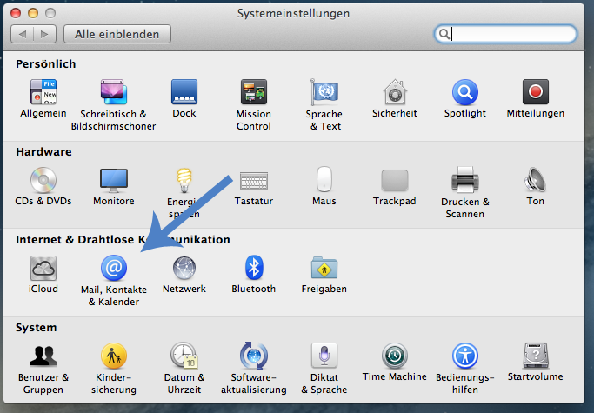
Task: Open Mission Control settings
Action: pos(253,93)
